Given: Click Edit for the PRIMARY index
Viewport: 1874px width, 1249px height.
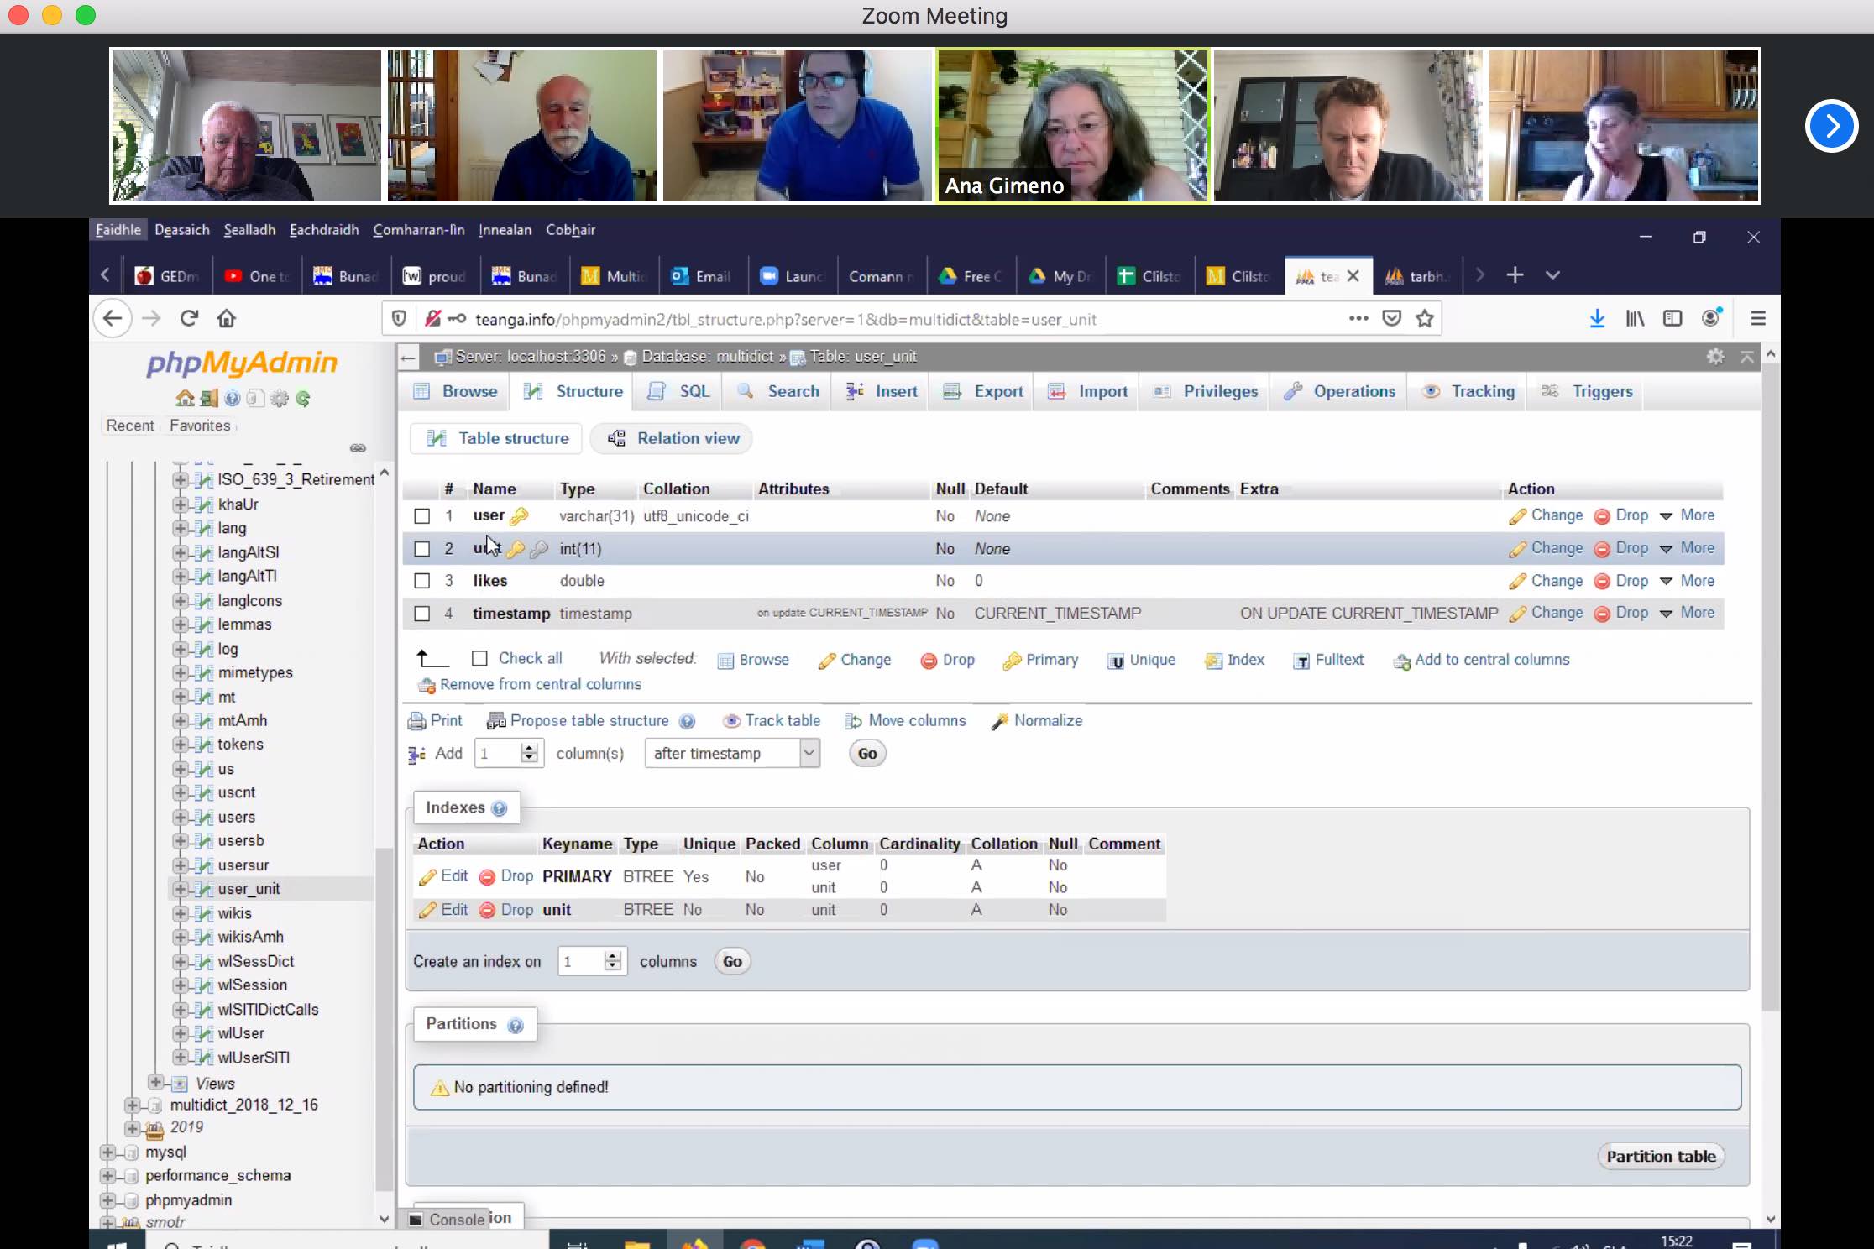Looking at the screenshot, I should pyautogui.click(x=444, y=876).
